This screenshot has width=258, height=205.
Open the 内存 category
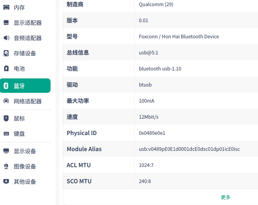[19, 8]
